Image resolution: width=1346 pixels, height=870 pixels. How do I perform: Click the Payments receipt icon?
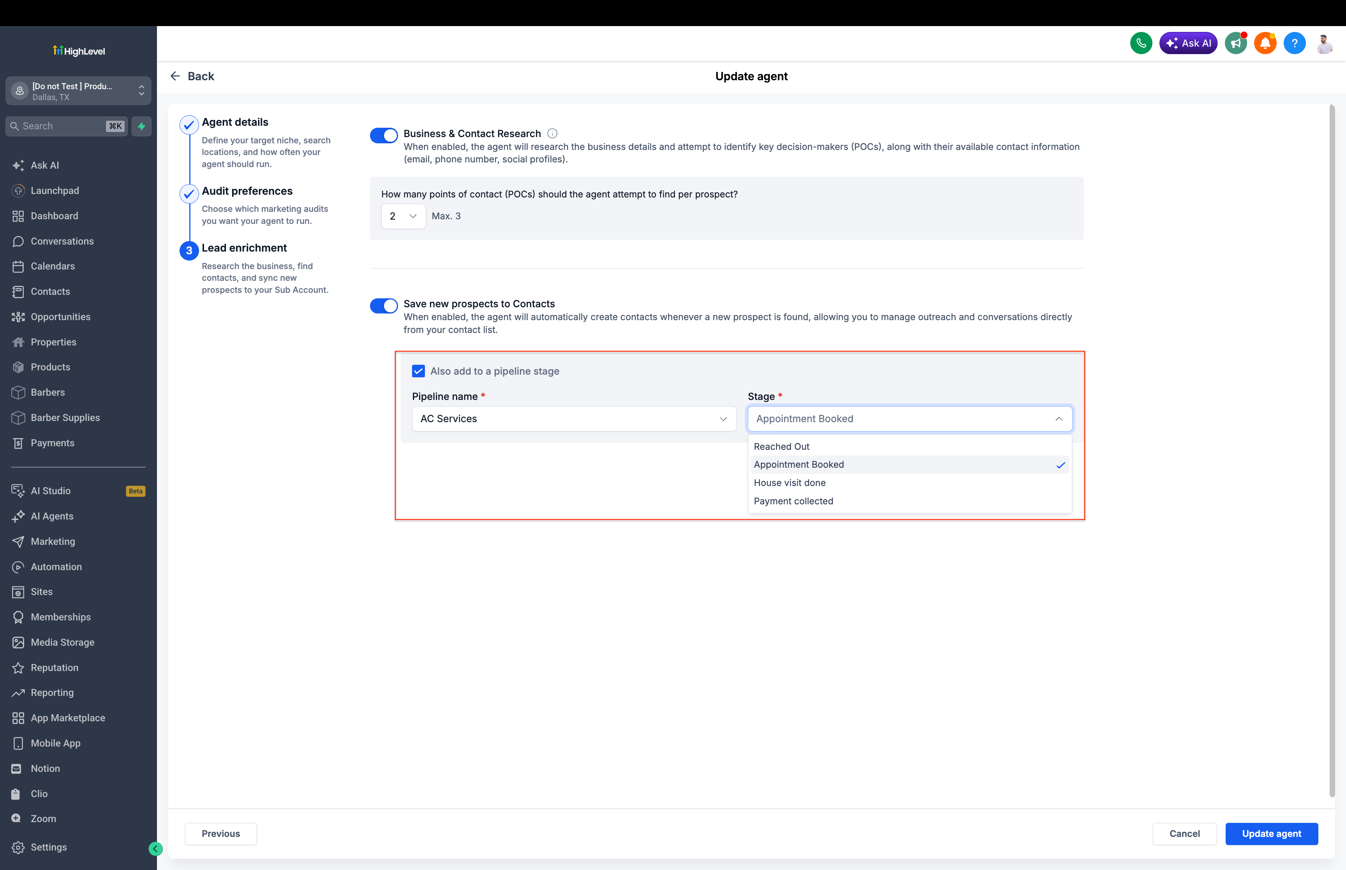point(18,443)
